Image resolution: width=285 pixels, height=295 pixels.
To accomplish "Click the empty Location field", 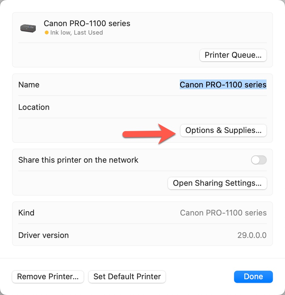I will point(182,107).
